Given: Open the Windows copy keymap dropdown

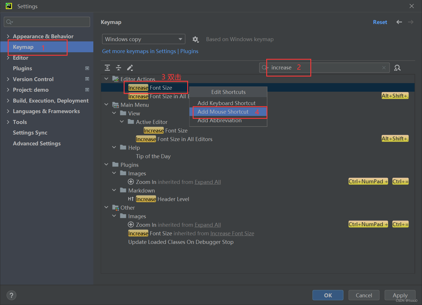Looking at the screenshot, I should 143,39.
